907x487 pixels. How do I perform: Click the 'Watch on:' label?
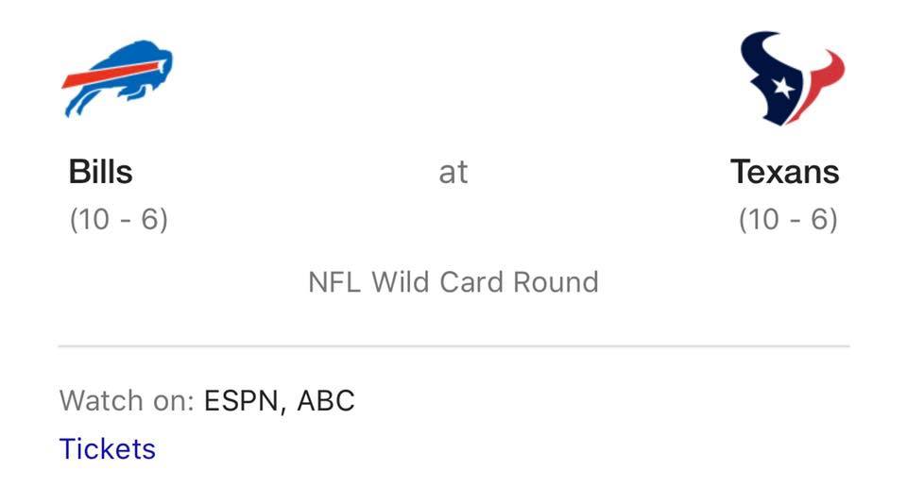(127, 400)
